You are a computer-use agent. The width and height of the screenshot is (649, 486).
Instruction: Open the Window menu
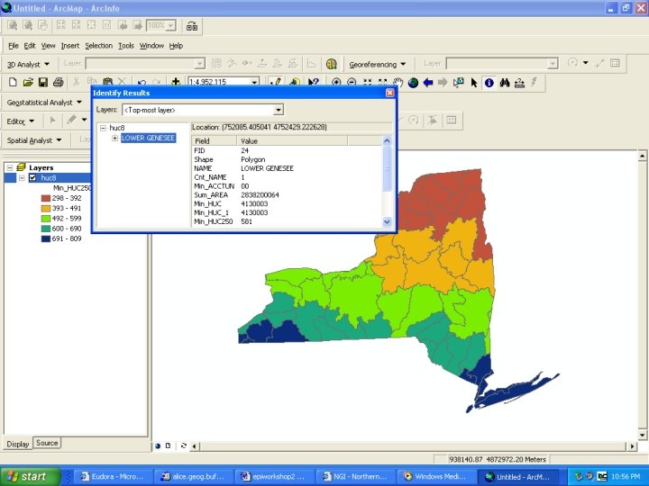pyautogui.click(x=151, y=46)
